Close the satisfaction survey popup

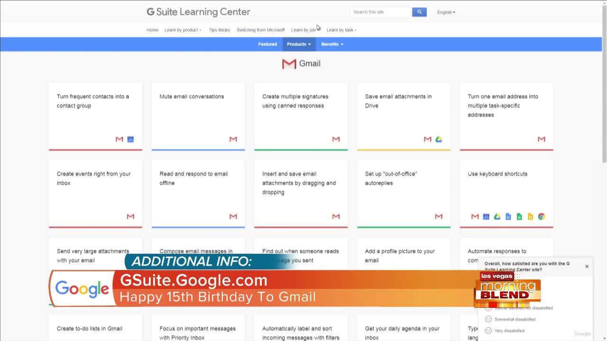[x=587, y=266]
